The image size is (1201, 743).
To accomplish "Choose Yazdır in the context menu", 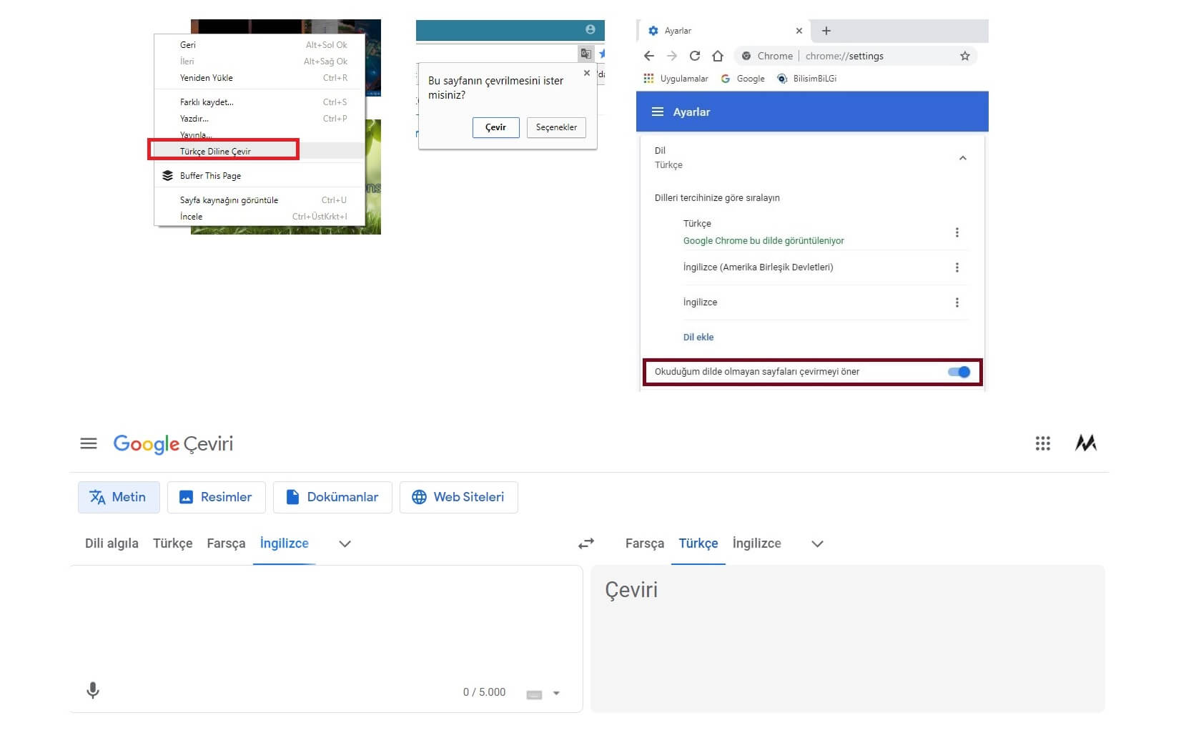I will pyautogui.click(x=260, y=119).
